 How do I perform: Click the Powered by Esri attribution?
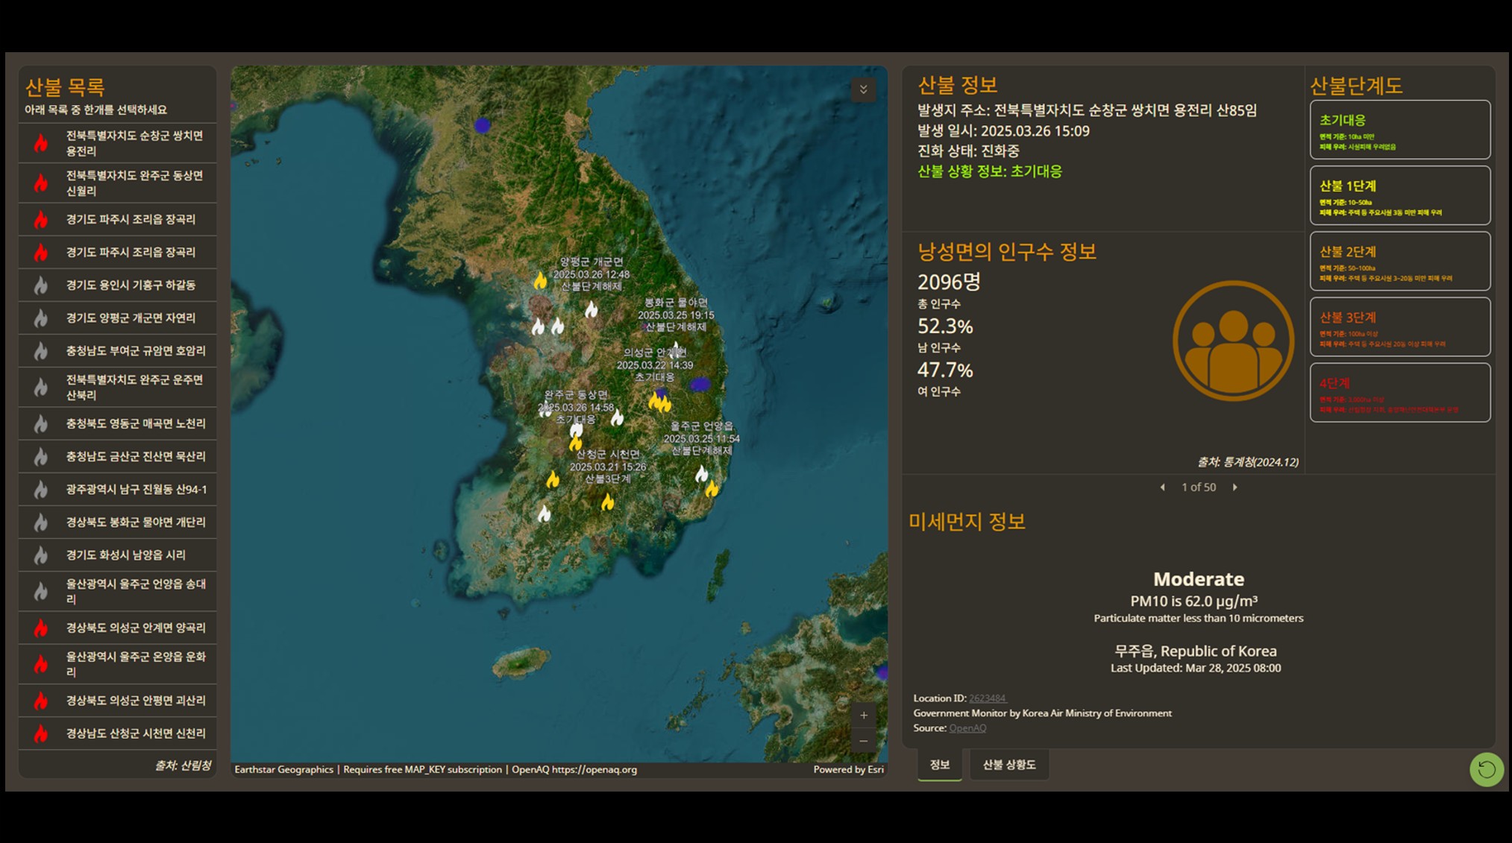(x=848, y=769)
